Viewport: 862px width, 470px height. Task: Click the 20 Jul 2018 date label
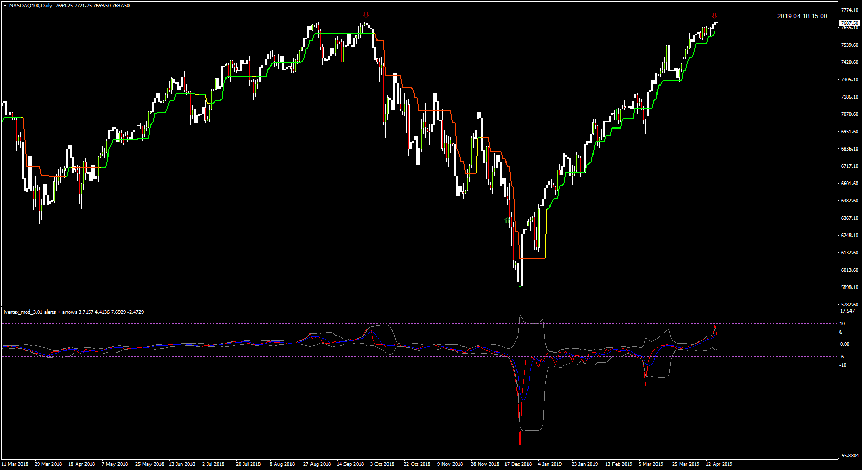249,464
